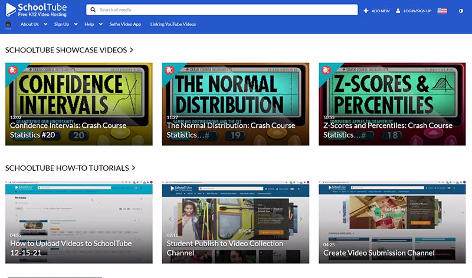472x278 pixels.
Task: Play How to Upload Videos thumbnail
Action: click(x=79, y=222)
